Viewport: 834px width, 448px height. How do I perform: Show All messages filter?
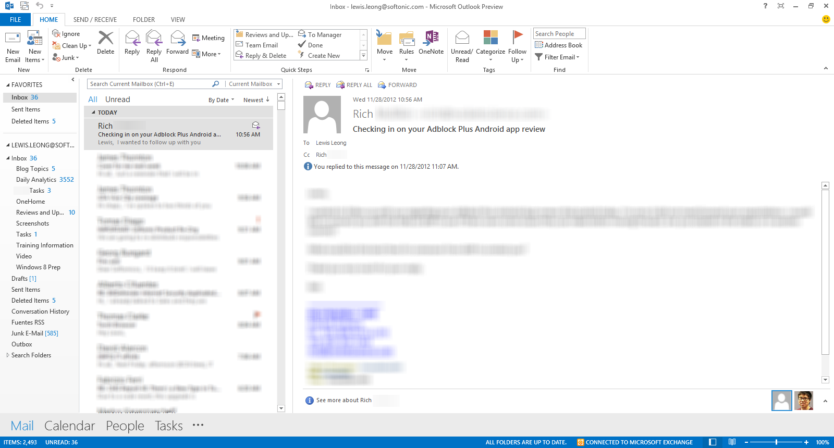pos(93,99)
